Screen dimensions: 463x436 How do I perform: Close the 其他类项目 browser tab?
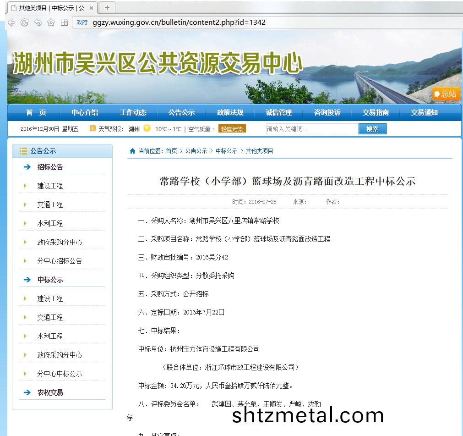(92, 8)
